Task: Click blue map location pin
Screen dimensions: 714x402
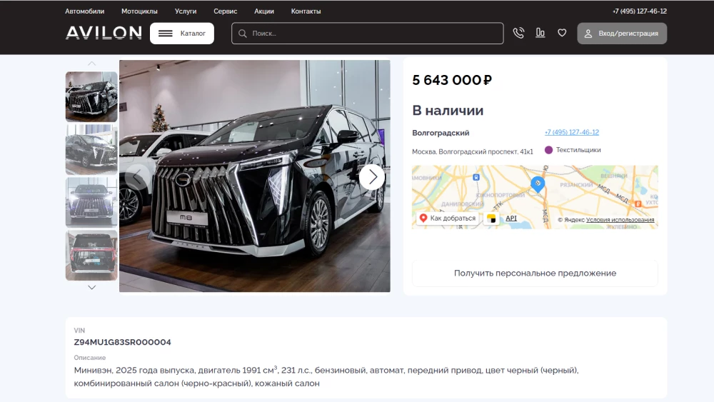Action: click(x=538, y=184)
